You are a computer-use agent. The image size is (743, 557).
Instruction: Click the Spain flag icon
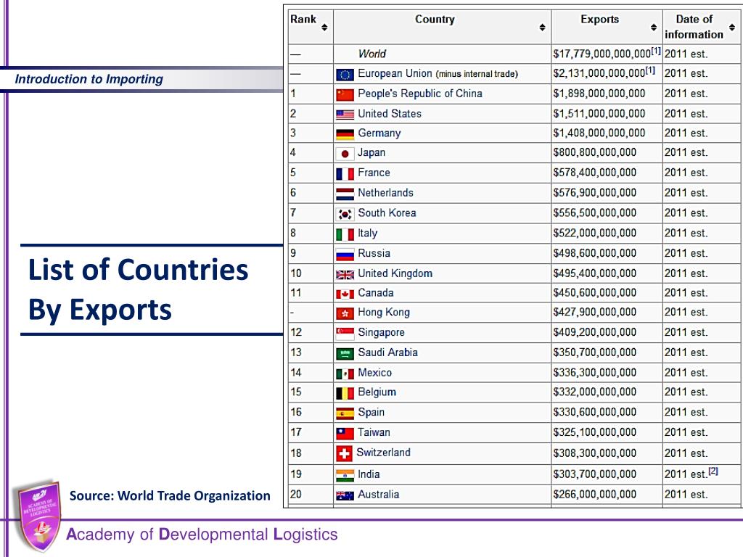[345, 414]
